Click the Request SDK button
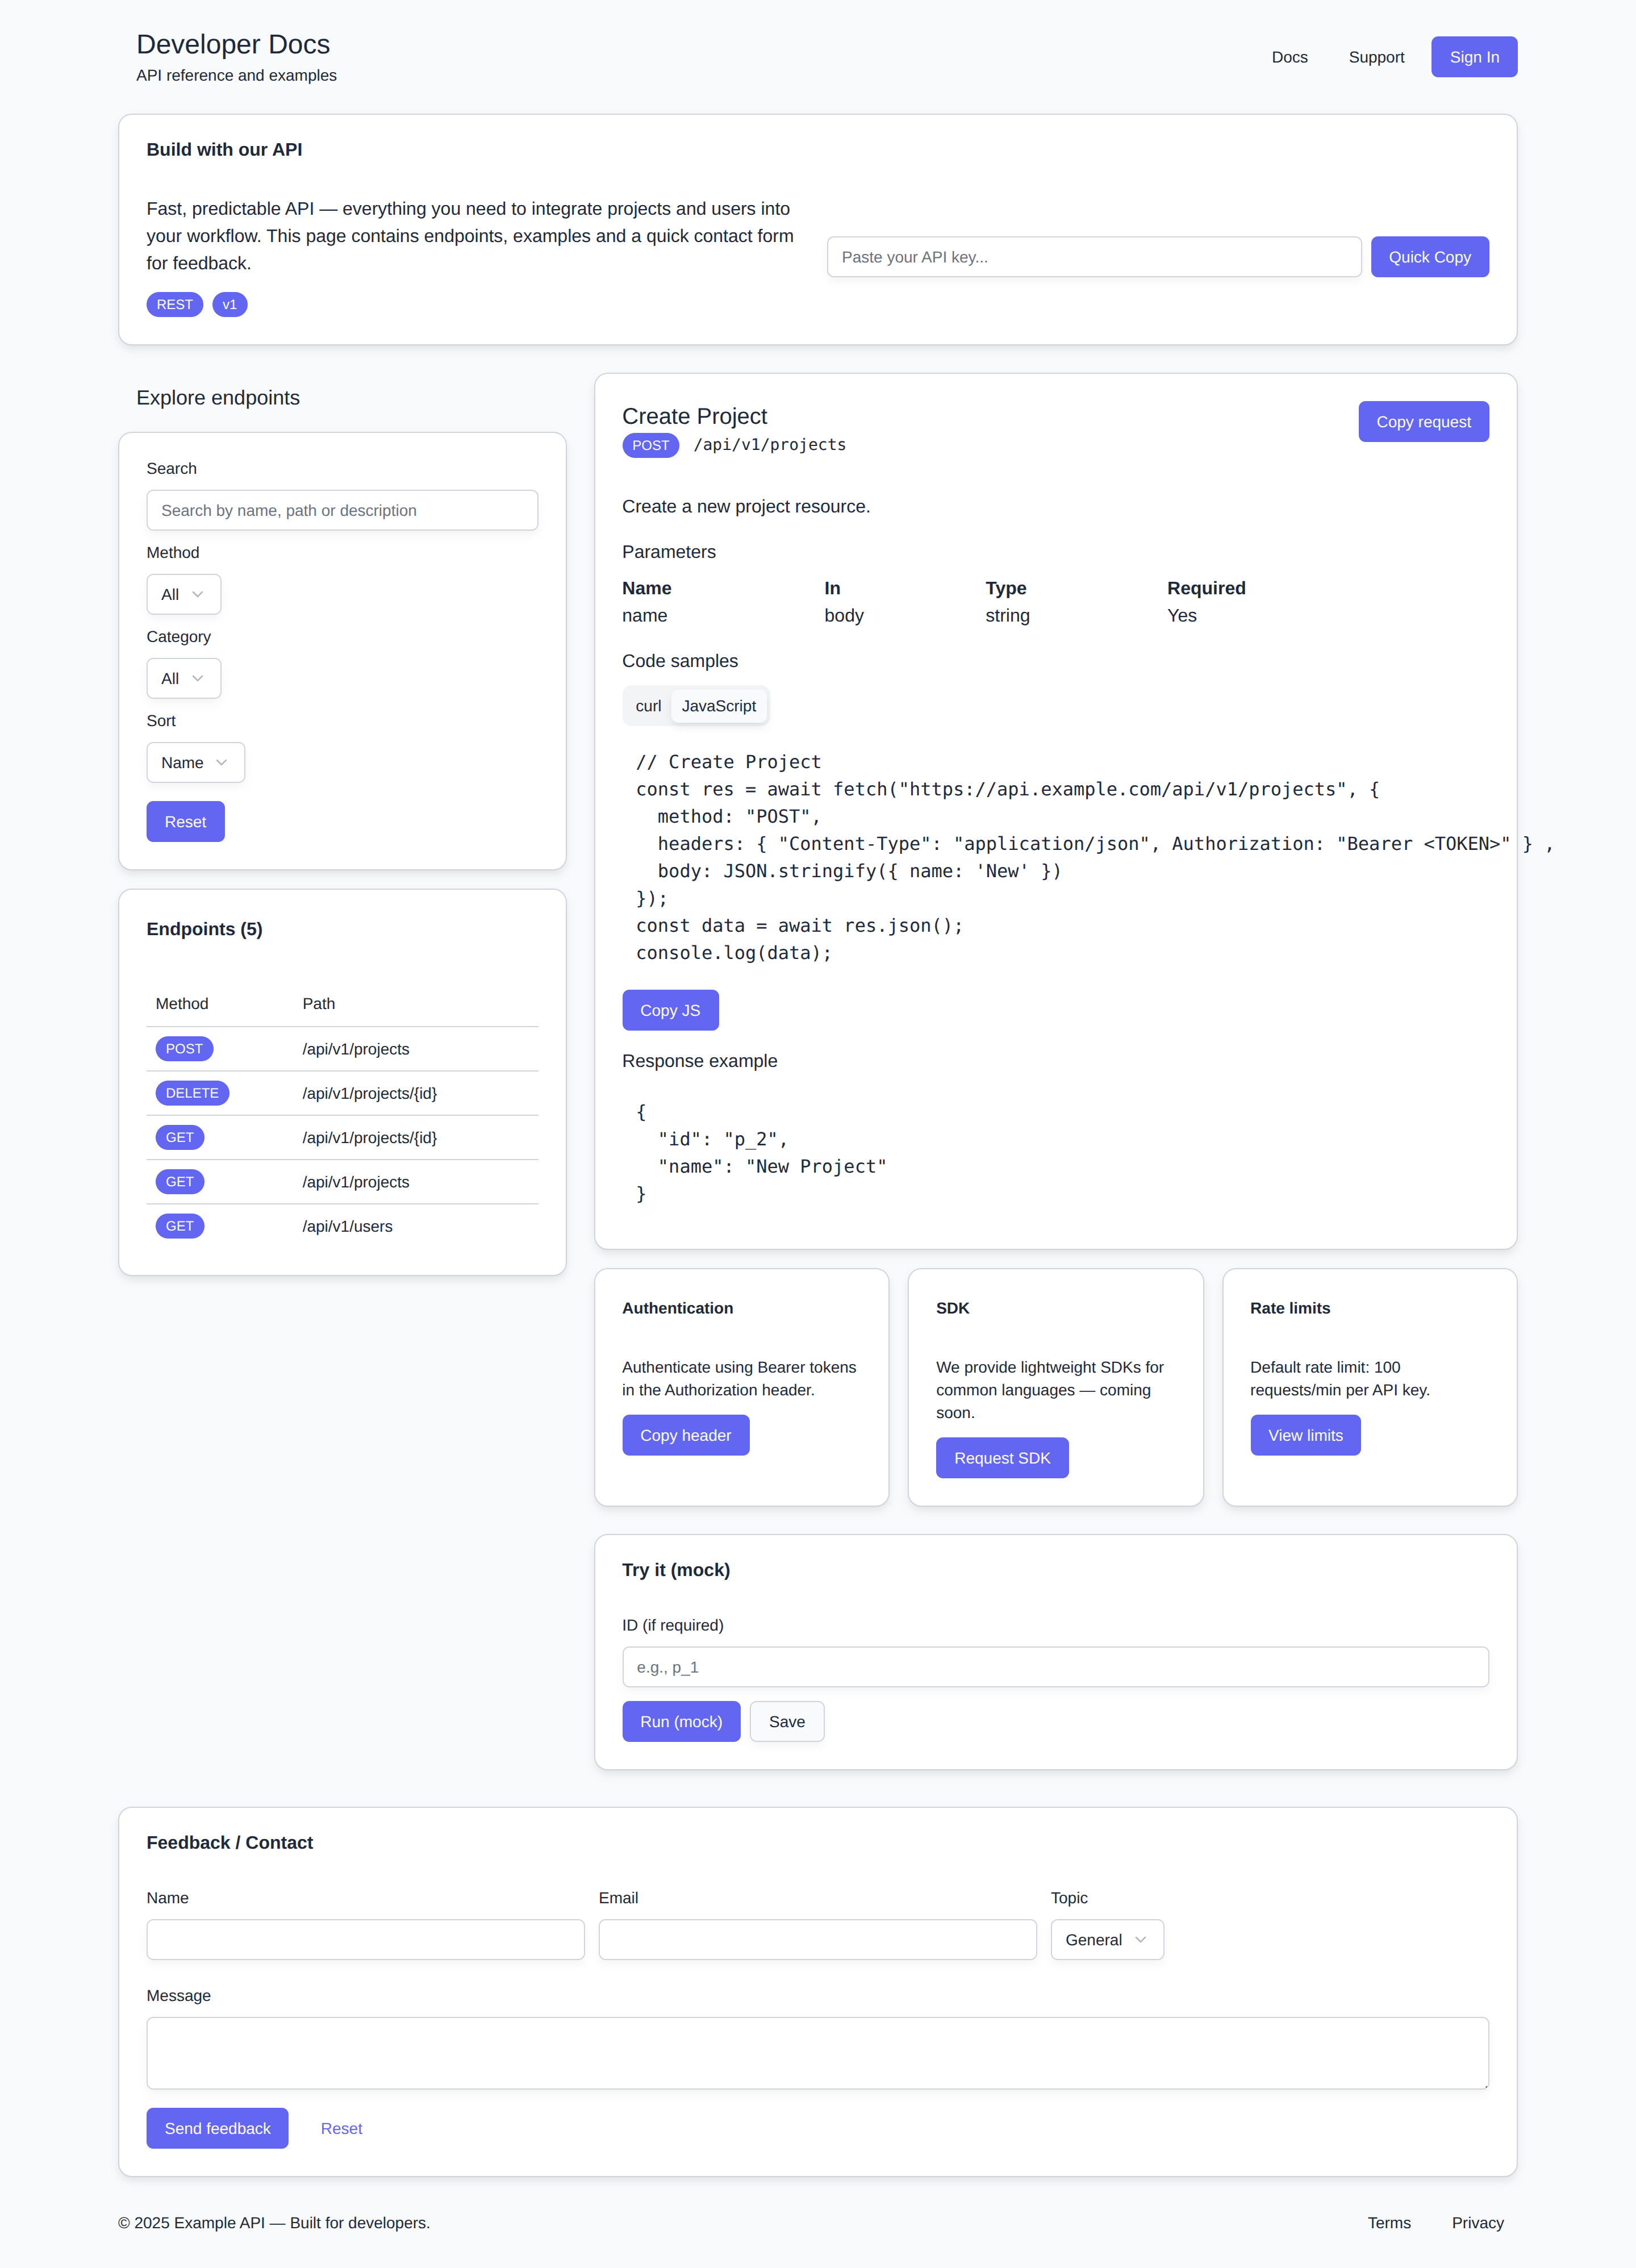1636x2268 pixels. tap(1001, 1458)
